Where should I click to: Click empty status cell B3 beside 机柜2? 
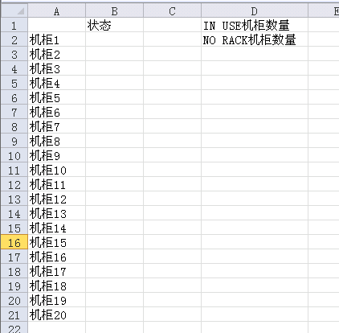[x=114, y=54]
